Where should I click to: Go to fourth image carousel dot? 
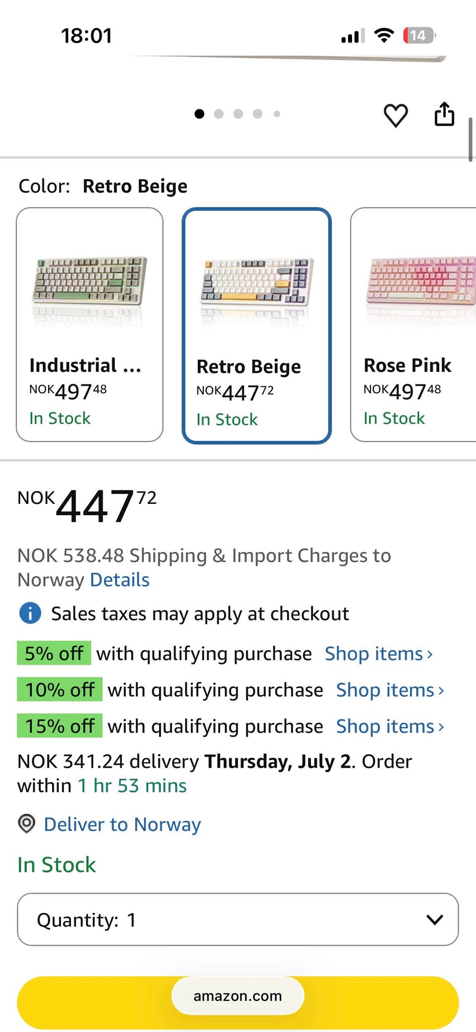click(257, 114)
